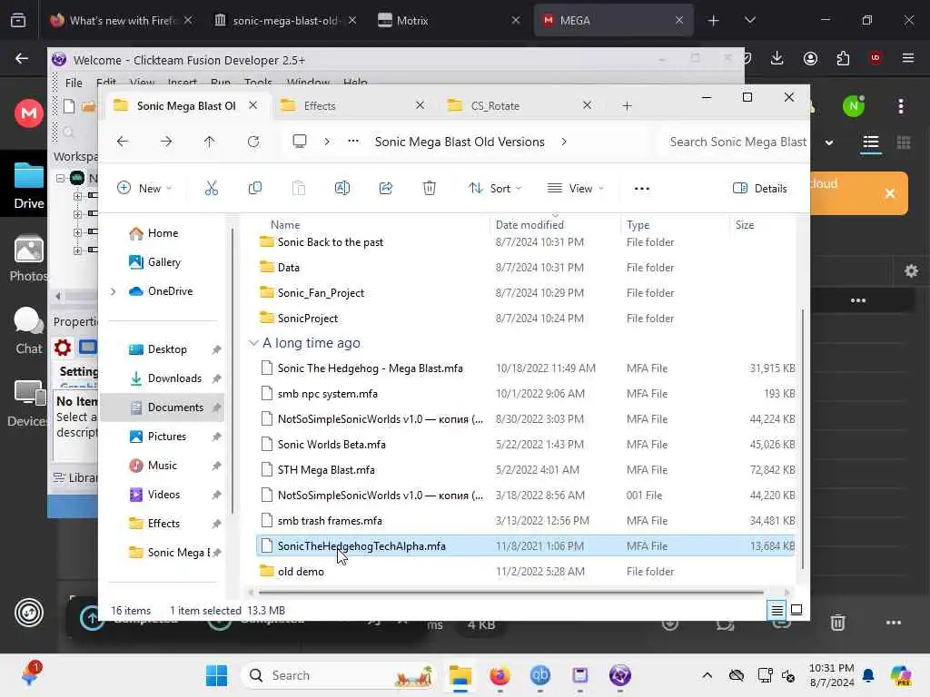Click the Rename icon in Explorer toolbar
This screenshot has height=697, width=930.
[x=342, y=189]
